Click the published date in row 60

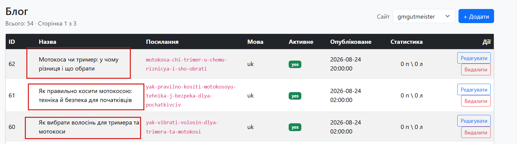coord(345,127)
